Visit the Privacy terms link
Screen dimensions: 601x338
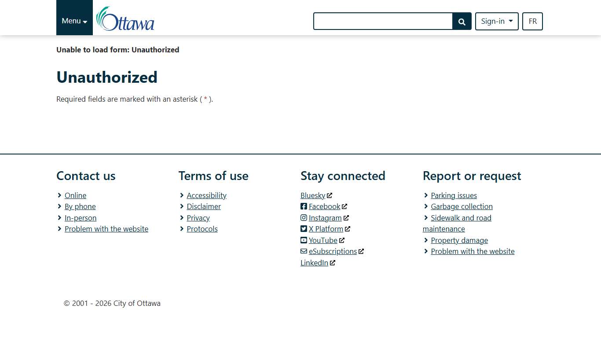[x=198, y=218]
